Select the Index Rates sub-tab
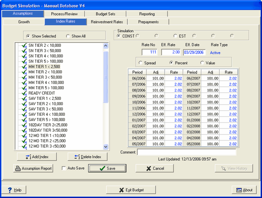The image size is (262, 198). [x=65, y=22]
